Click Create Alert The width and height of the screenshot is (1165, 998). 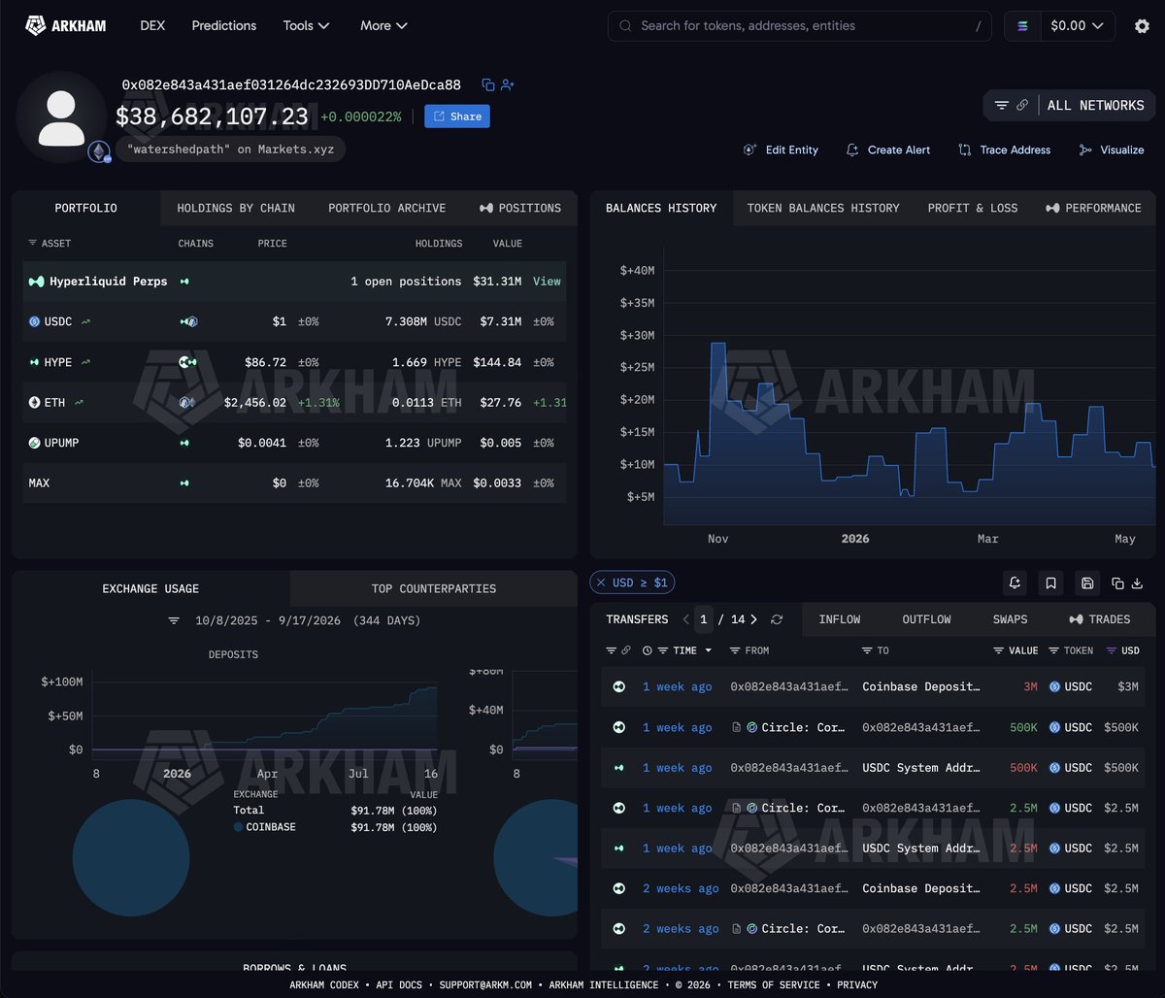point(888,150)
